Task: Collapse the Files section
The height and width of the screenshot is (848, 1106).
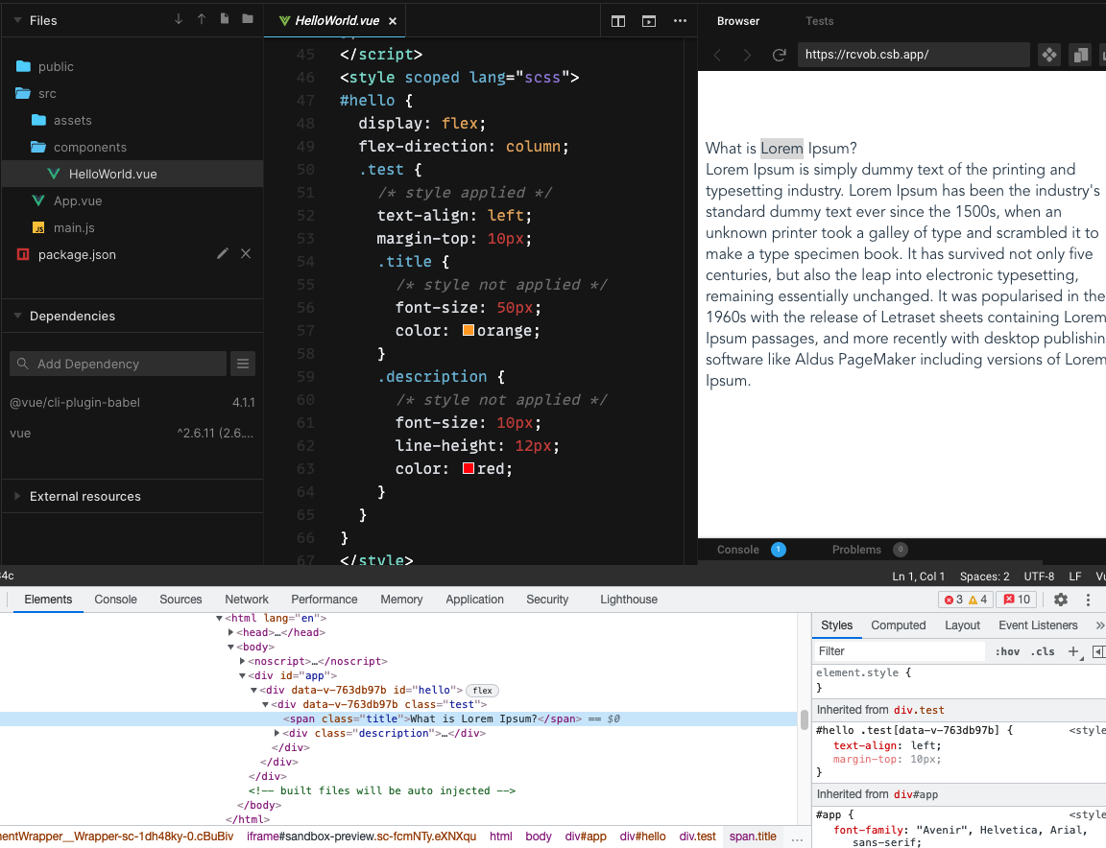Action: pos(17,20)
